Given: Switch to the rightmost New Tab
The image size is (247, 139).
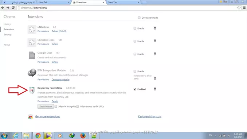Looking at the screenshot, I should 123,2.
